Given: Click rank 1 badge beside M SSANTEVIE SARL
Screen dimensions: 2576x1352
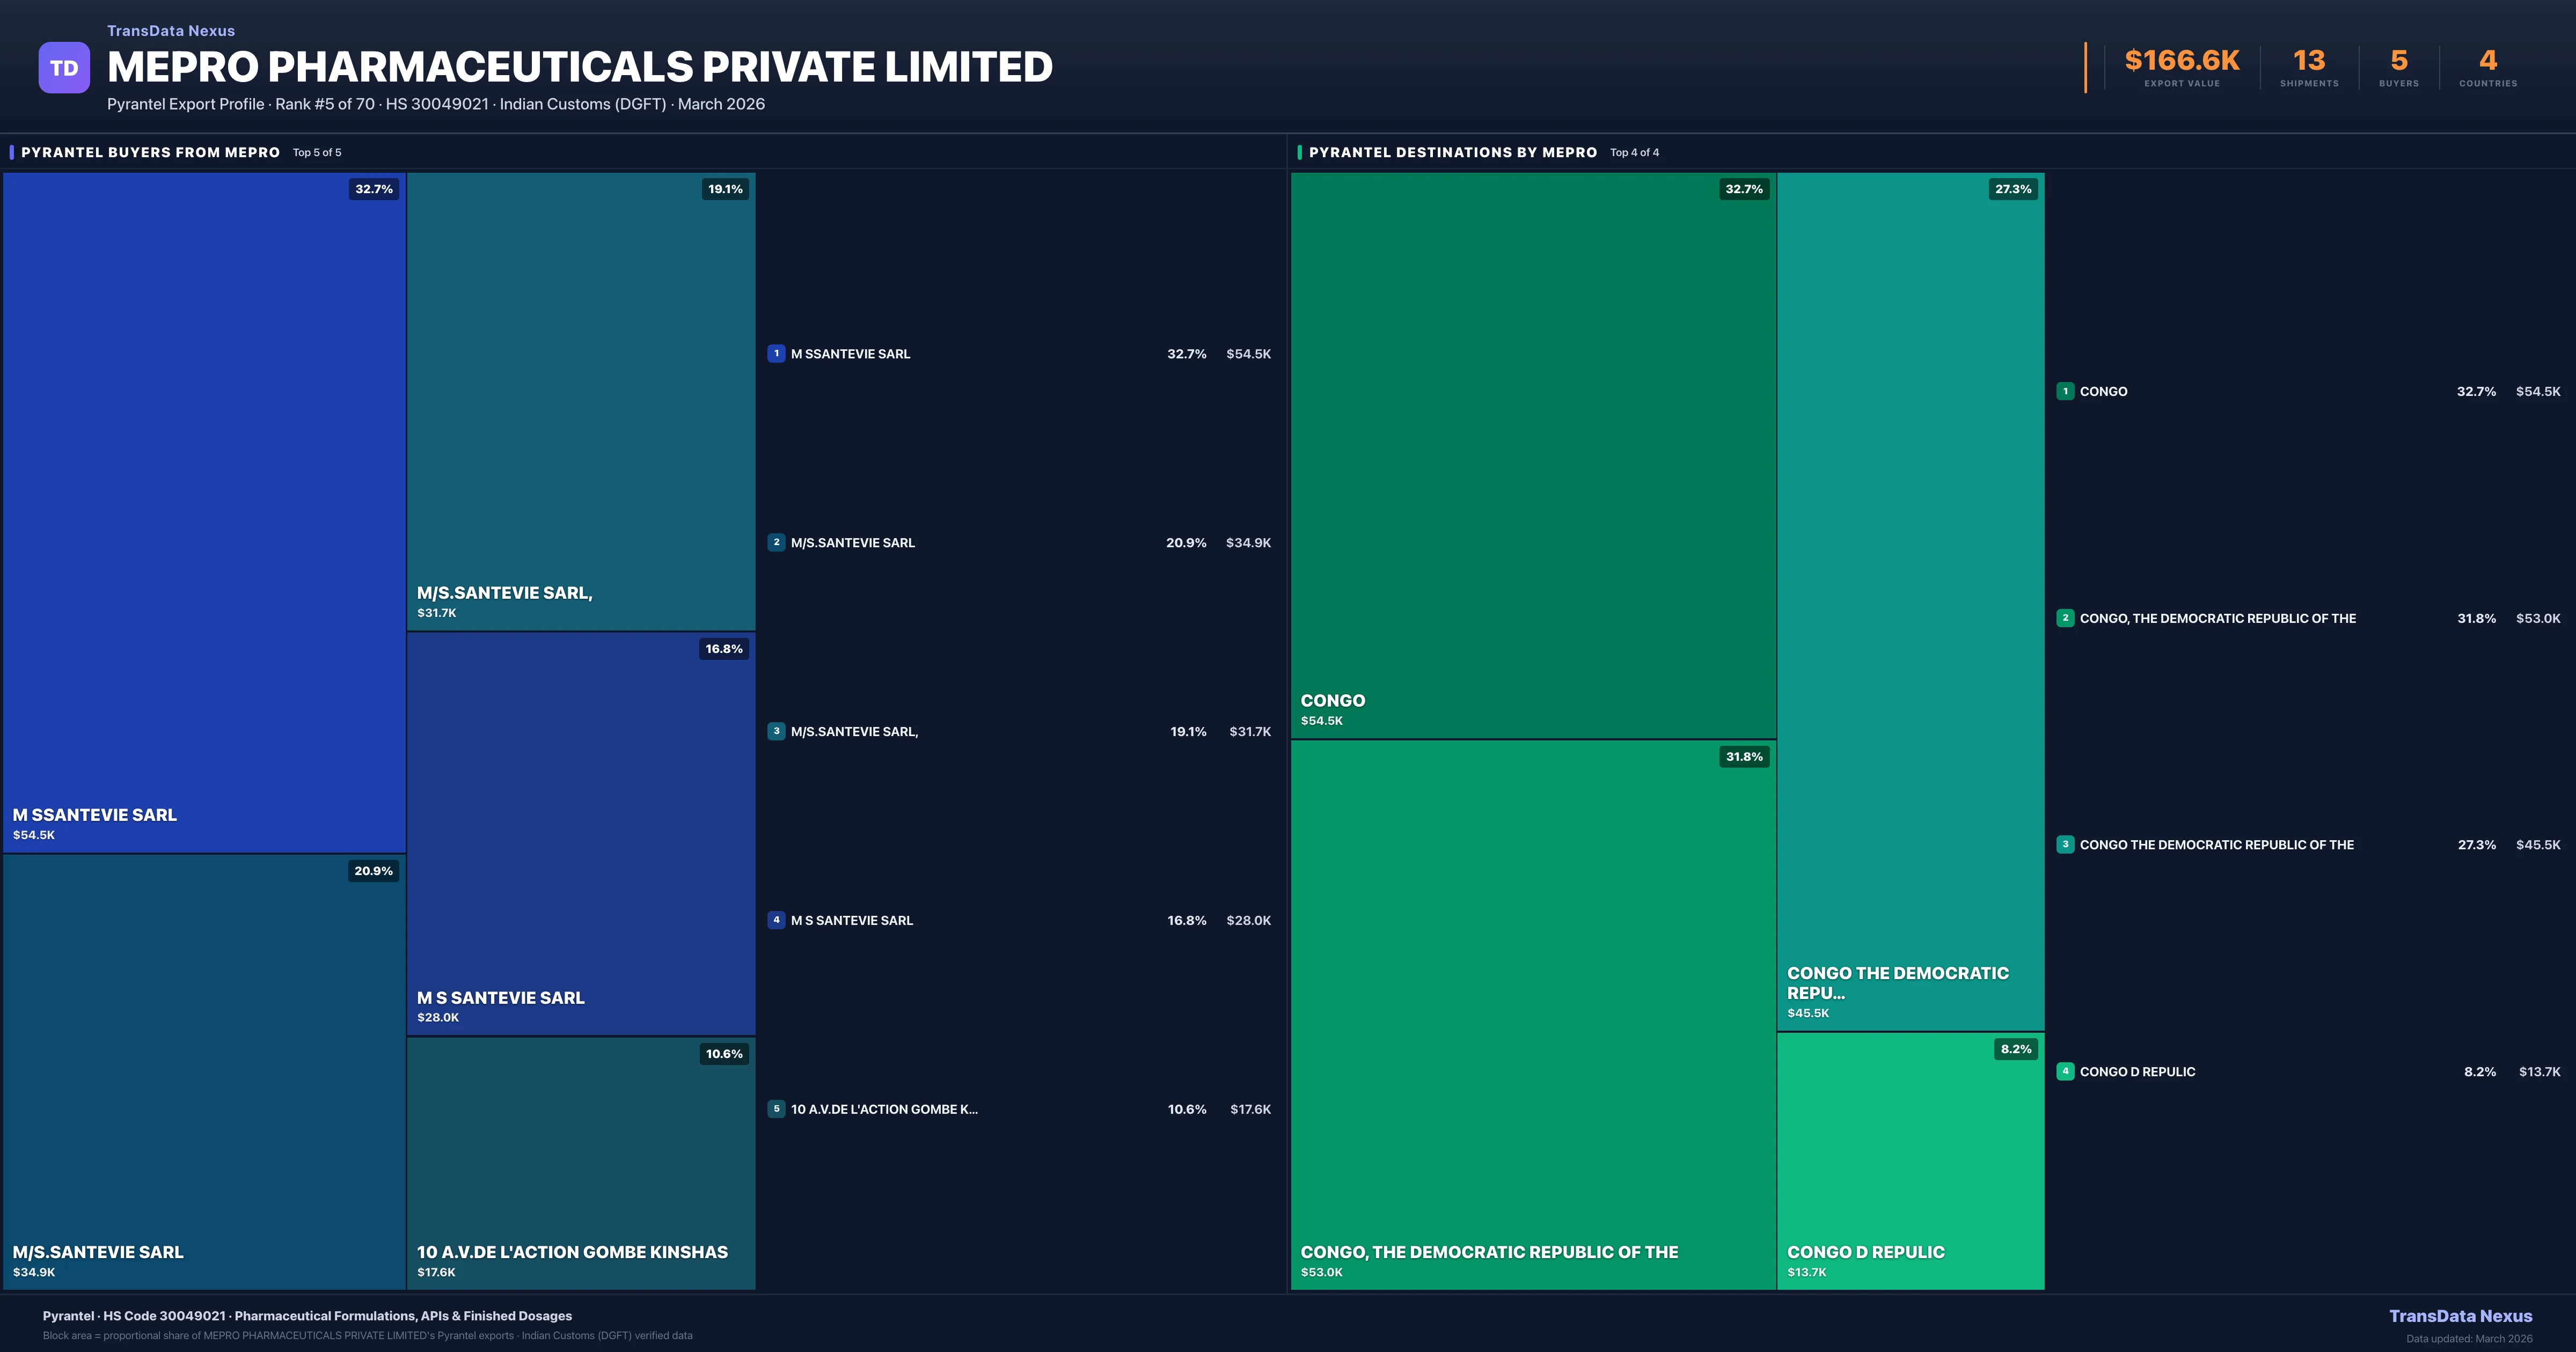Looking at the screenshot, I should pyautogui.click(x=776, y=353).
